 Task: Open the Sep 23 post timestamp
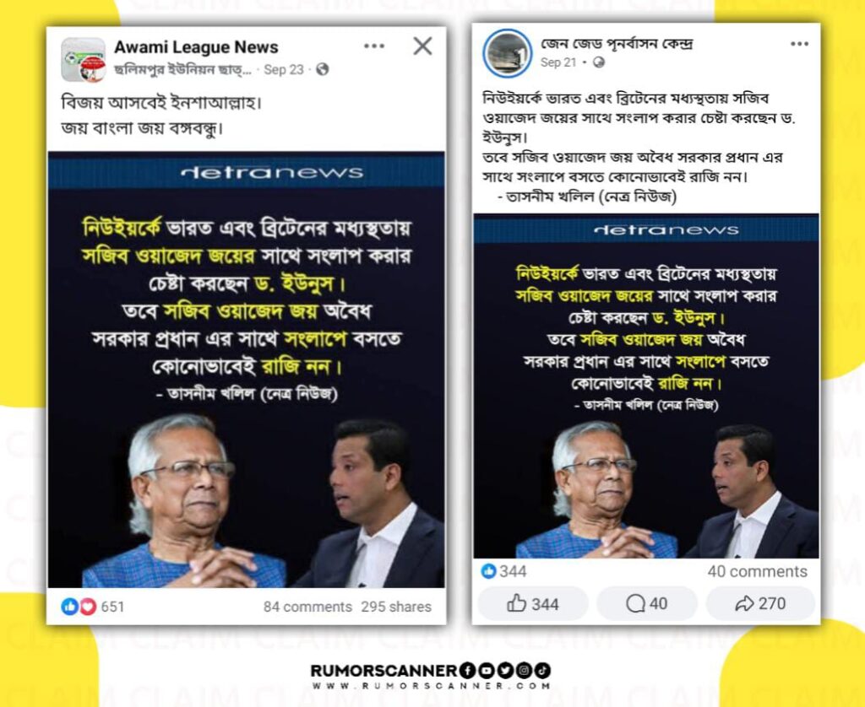click(284, 69)
